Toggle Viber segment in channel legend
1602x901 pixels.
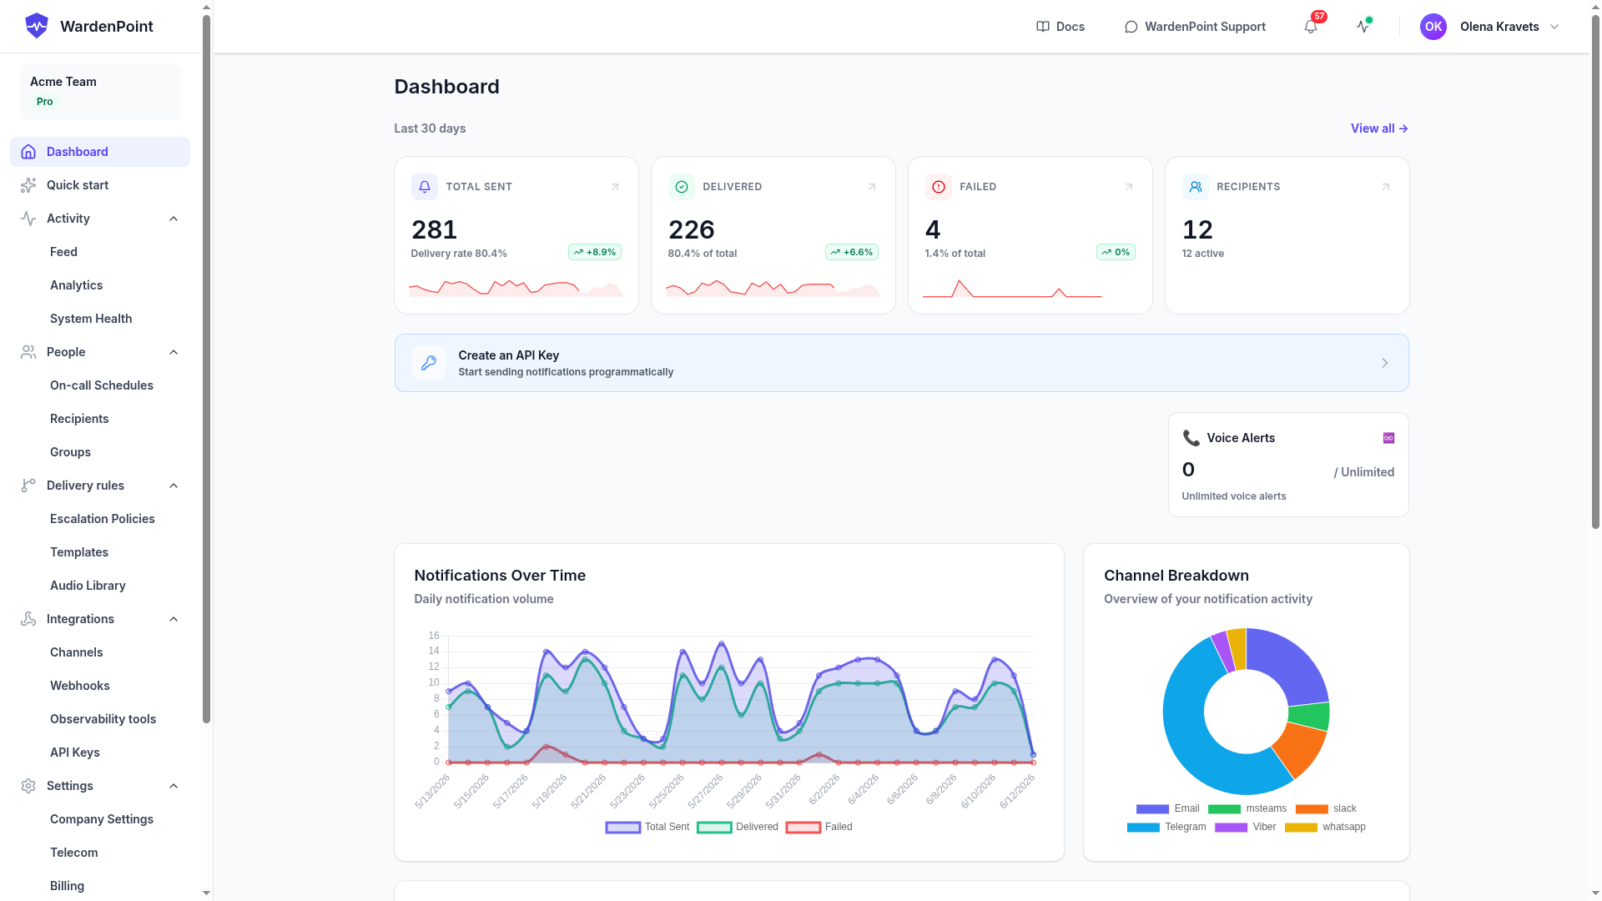tap(1245, 827)
